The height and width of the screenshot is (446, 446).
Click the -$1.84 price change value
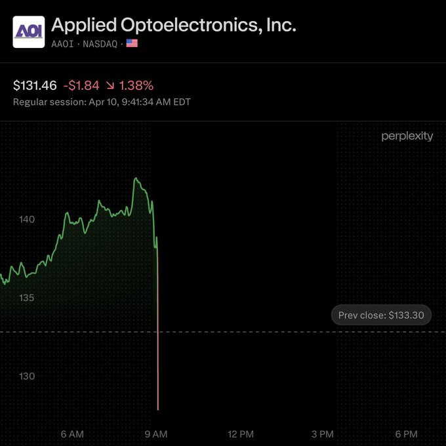click(81, 85)
